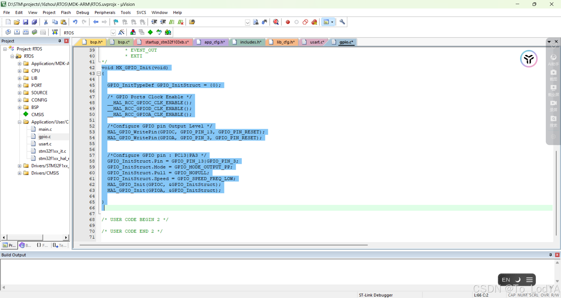Switch to the includes.h* tab
561x298 pixels.
tap(248, 42)
